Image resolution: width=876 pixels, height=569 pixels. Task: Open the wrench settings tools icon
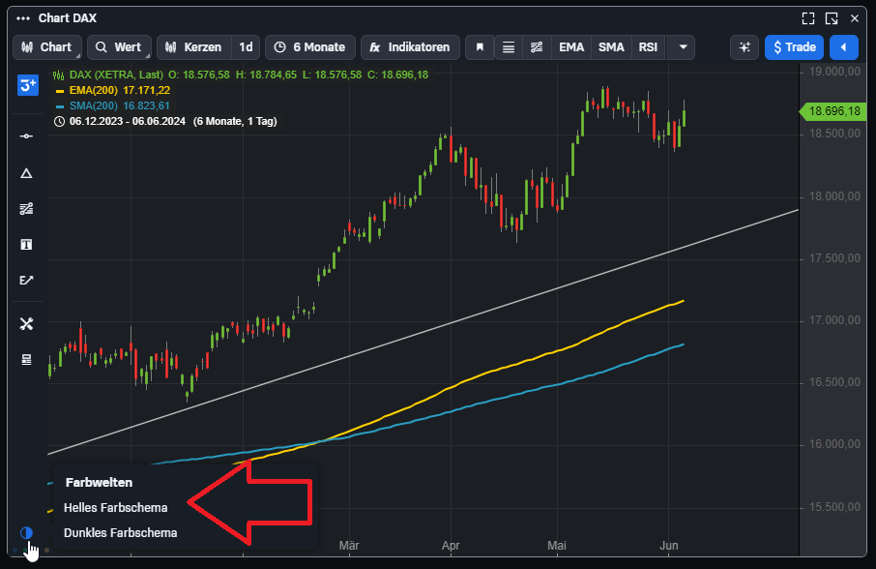tap(26, 324)
